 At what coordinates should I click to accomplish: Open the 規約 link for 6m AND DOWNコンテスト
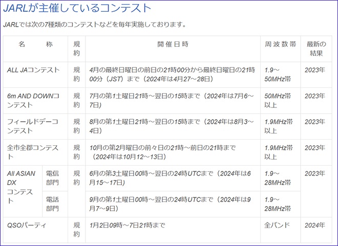(x=76, y=100)
